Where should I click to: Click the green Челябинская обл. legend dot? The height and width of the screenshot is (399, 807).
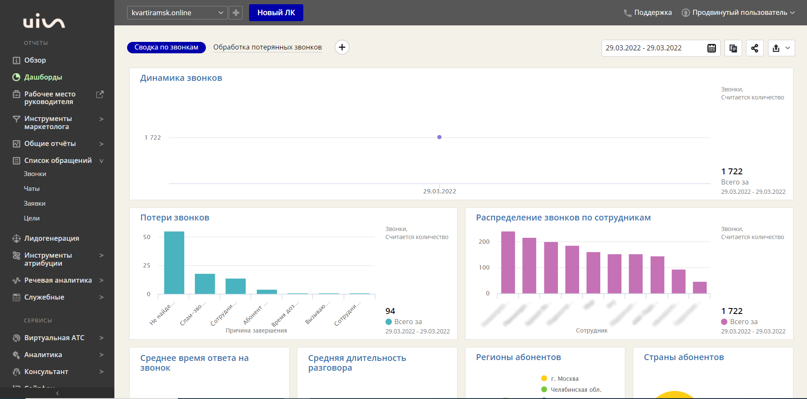(x=544, y=390)
